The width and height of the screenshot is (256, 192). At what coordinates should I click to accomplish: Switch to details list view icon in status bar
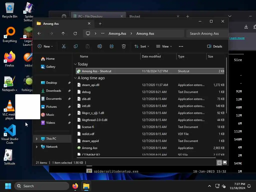219,162
